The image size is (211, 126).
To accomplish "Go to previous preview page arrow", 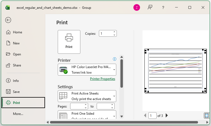I will point(145,116).
